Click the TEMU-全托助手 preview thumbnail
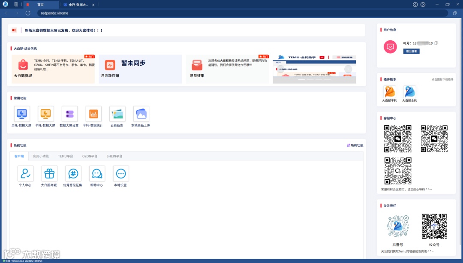 pyautogui.click(x=314, y=69)
